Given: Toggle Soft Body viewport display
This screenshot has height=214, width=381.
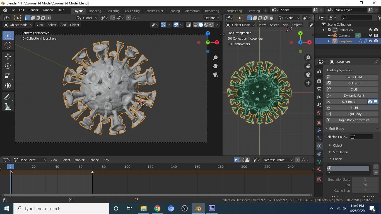Looking at the screenshot, I should point(375,102).
